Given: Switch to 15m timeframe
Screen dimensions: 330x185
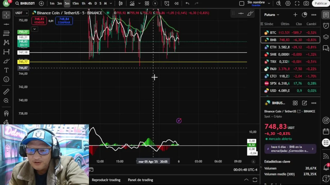Looking at the screenshot, I should tap(76, 3).
